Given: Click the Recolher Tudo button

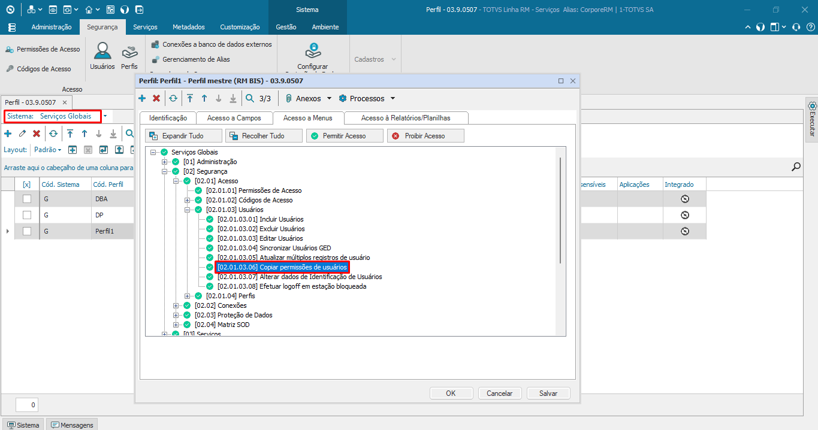Looking at the screenshot, I should (x=264, y=136).
